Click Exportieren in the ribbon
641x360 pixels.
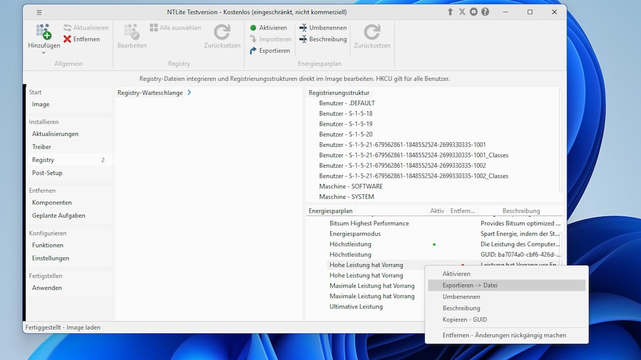(270, 50)
